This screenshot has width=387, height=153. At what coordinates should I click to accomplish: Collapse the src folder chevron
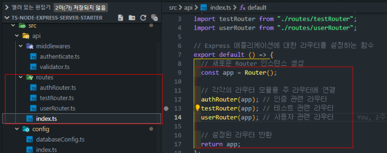tap(13, 26)
